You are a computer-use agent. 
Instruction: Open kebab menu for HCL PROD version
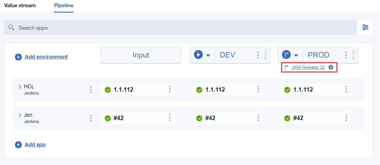coord(346,89)
